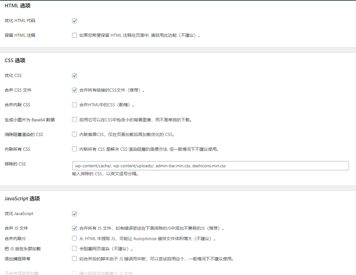Uncheck the 优化 CSS checkbox
This screenshot has width=356, height=275.
[x=74, y=75]
